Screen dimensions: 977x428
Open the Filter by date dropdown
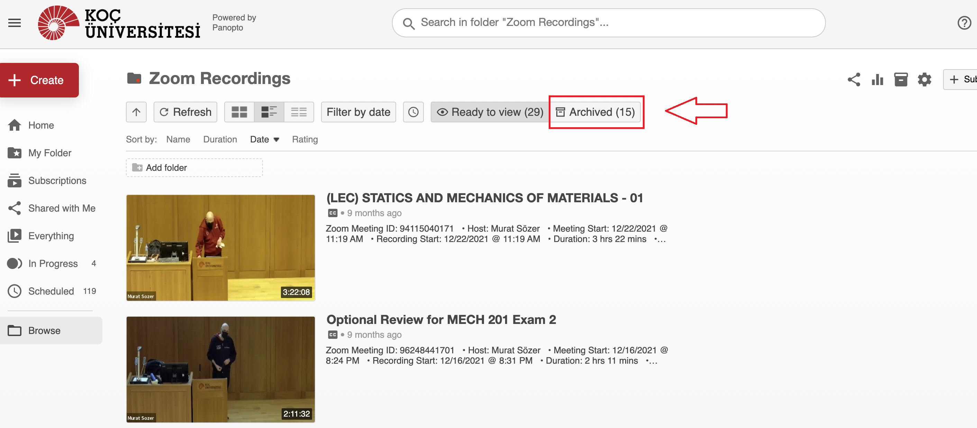(358, 112)
